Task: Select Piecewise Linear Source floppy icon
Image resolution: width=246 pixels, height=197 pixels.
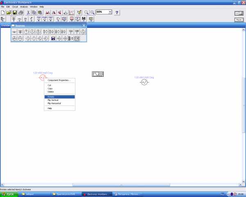Action: point(53,39)
